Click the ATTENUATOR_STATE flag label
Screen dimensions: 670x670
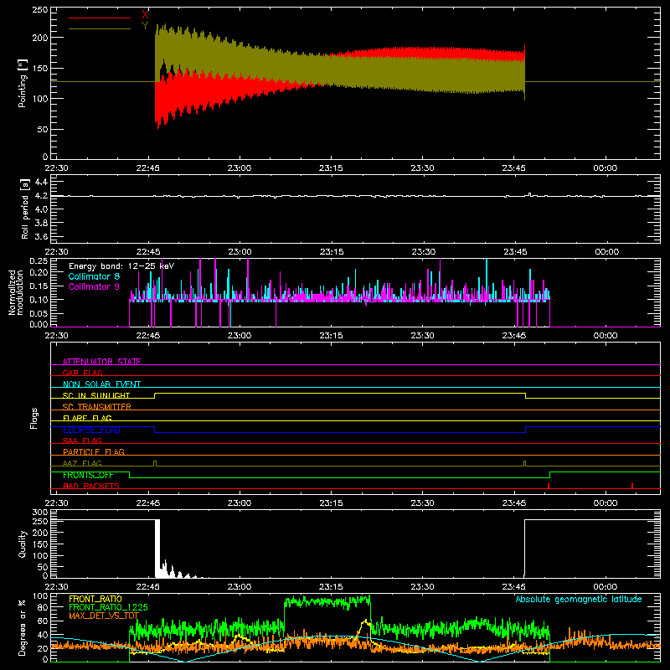tap(101, 362)
